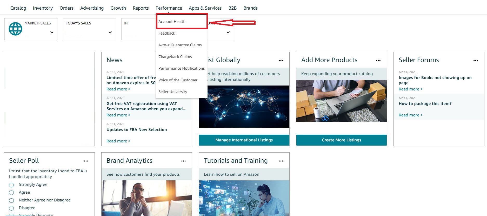This screenshot has height=216, width=487.
Task: Expand the chevron on the partially hidden summary card
Action: 228,32
